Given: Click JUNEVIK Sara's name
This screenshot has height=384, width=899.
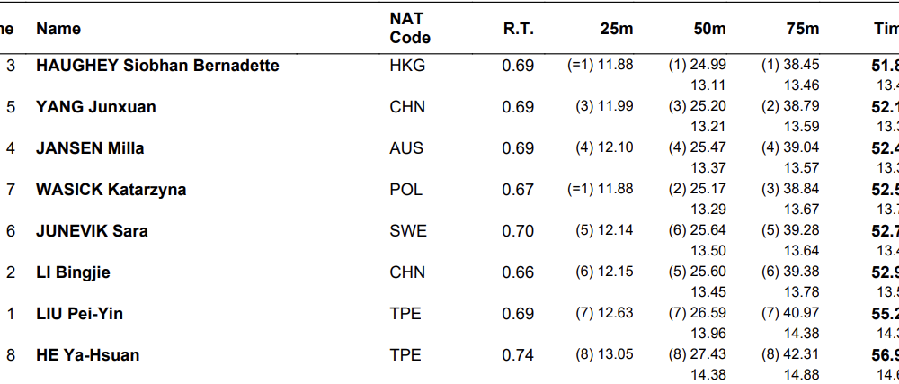Looking at the screenshot, I should click(x=92, y=231).
